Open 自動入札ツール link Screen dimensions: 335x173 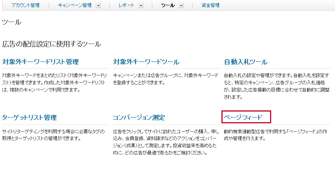246,62
